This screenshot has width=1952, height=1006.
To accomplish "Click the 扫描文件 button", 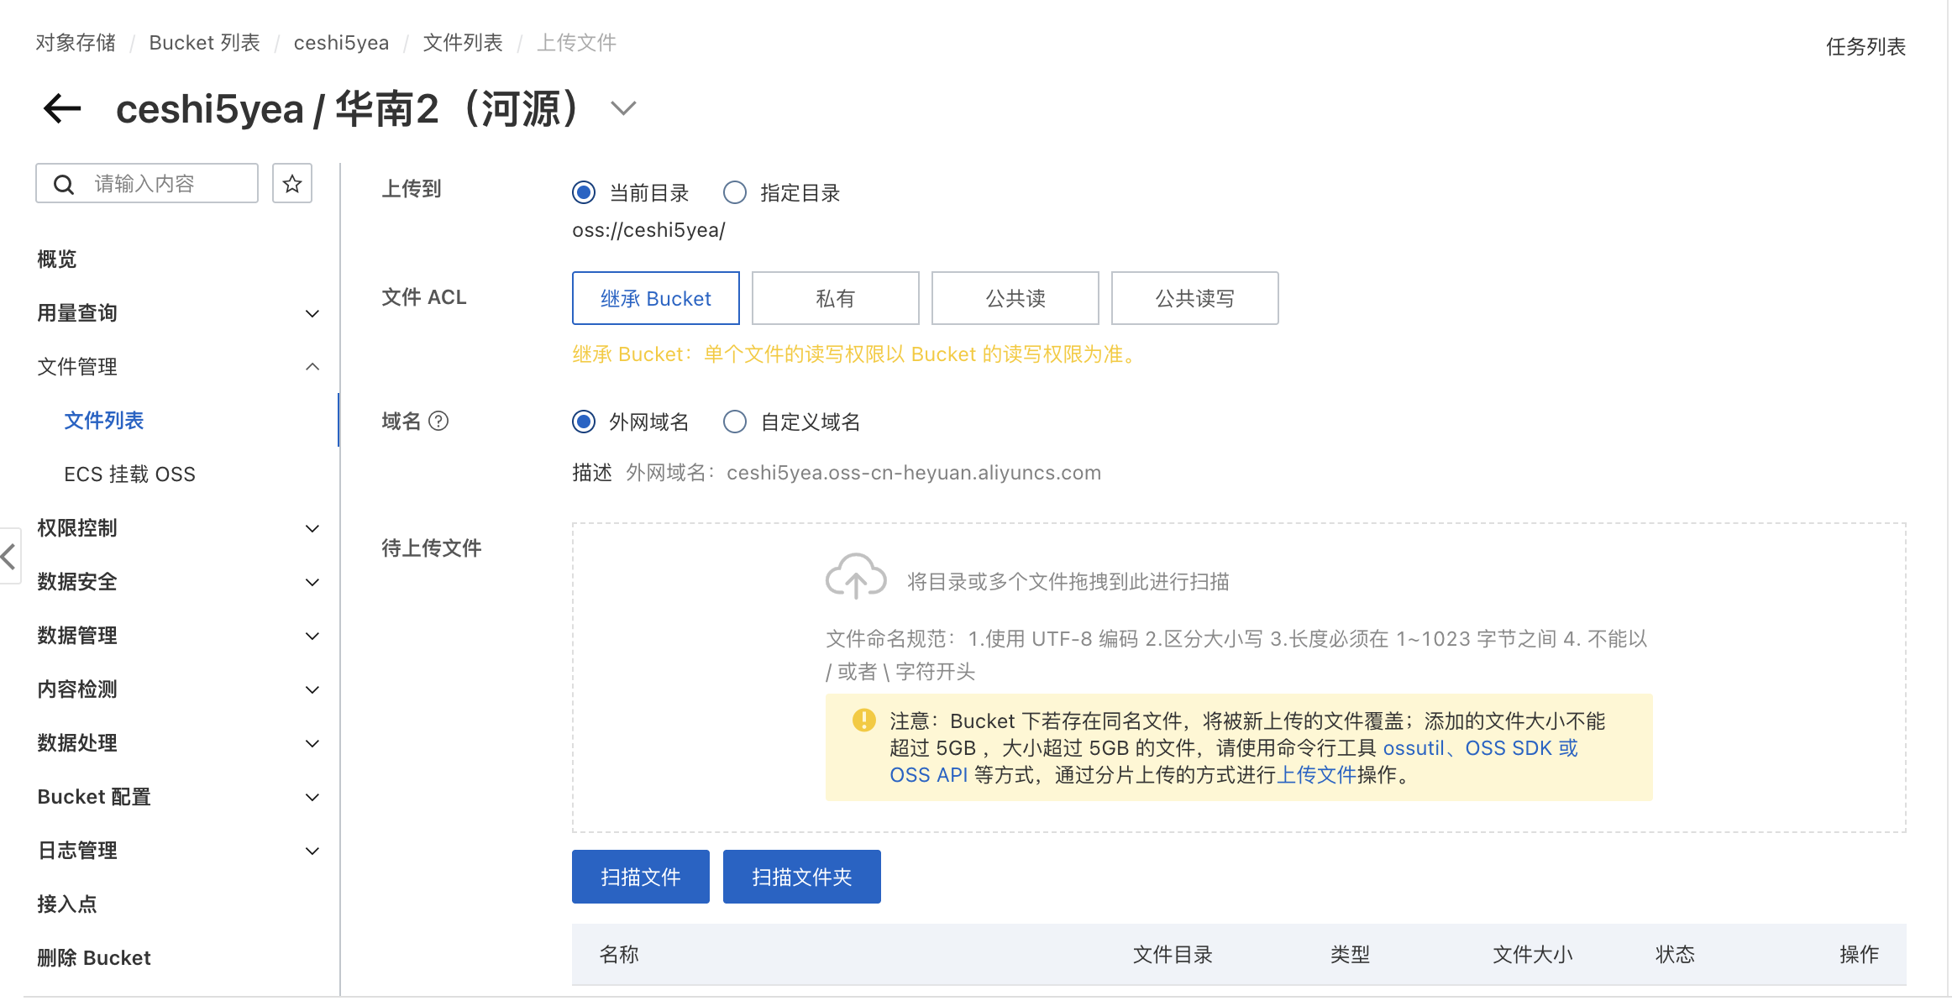I will pos(640,877).
